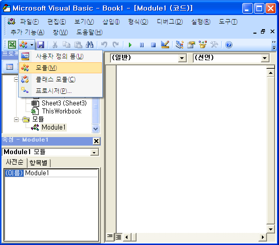Click the 모듈 folder in project tree
Image resolution: width=279 pixels, height=245 pixels.
tap(38, 119)
